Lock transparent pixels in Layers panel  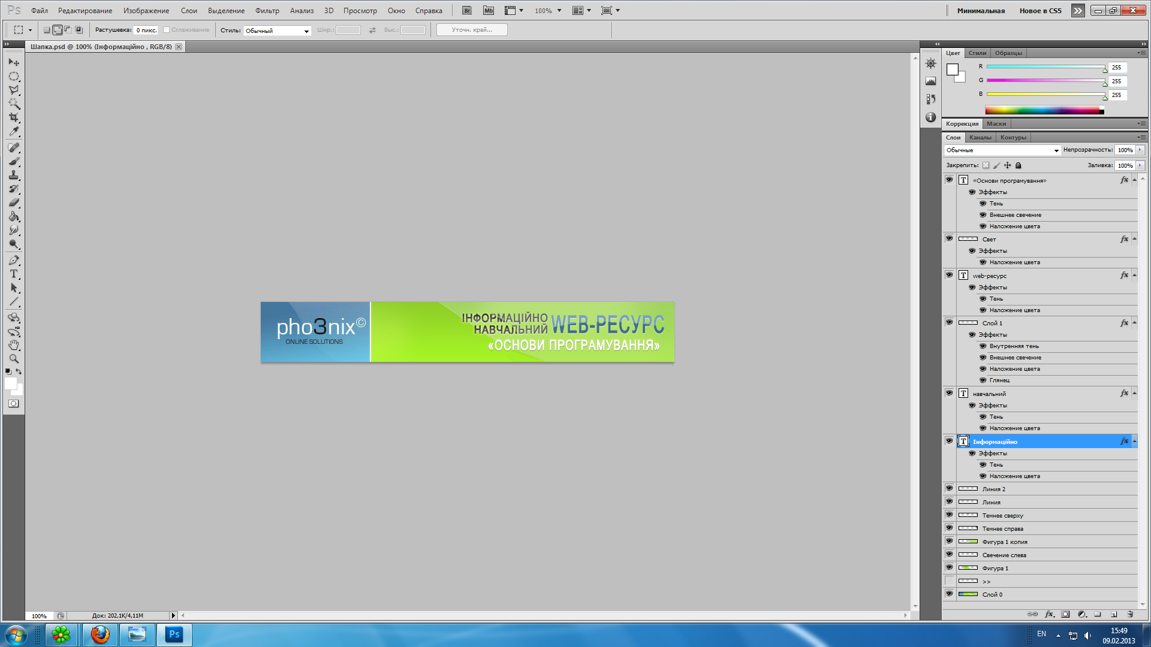click(986, 165)
